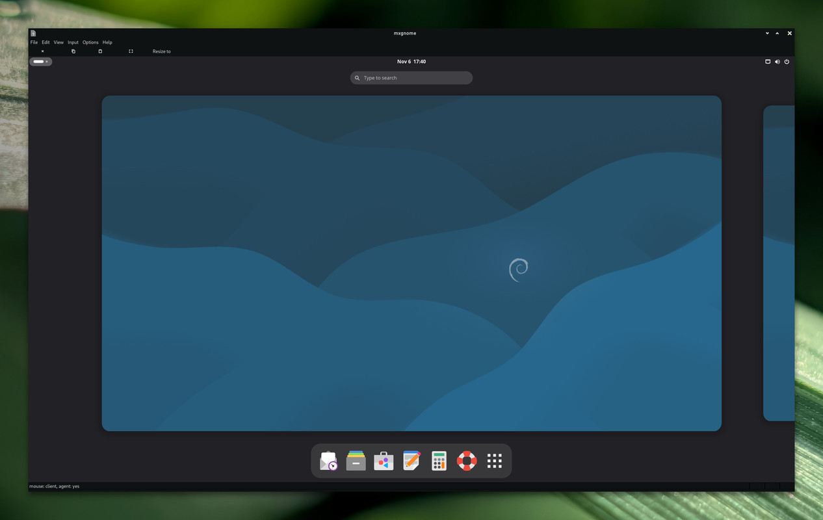Click the Type to search field
The image size is (823, 520).
coord(411,78)
